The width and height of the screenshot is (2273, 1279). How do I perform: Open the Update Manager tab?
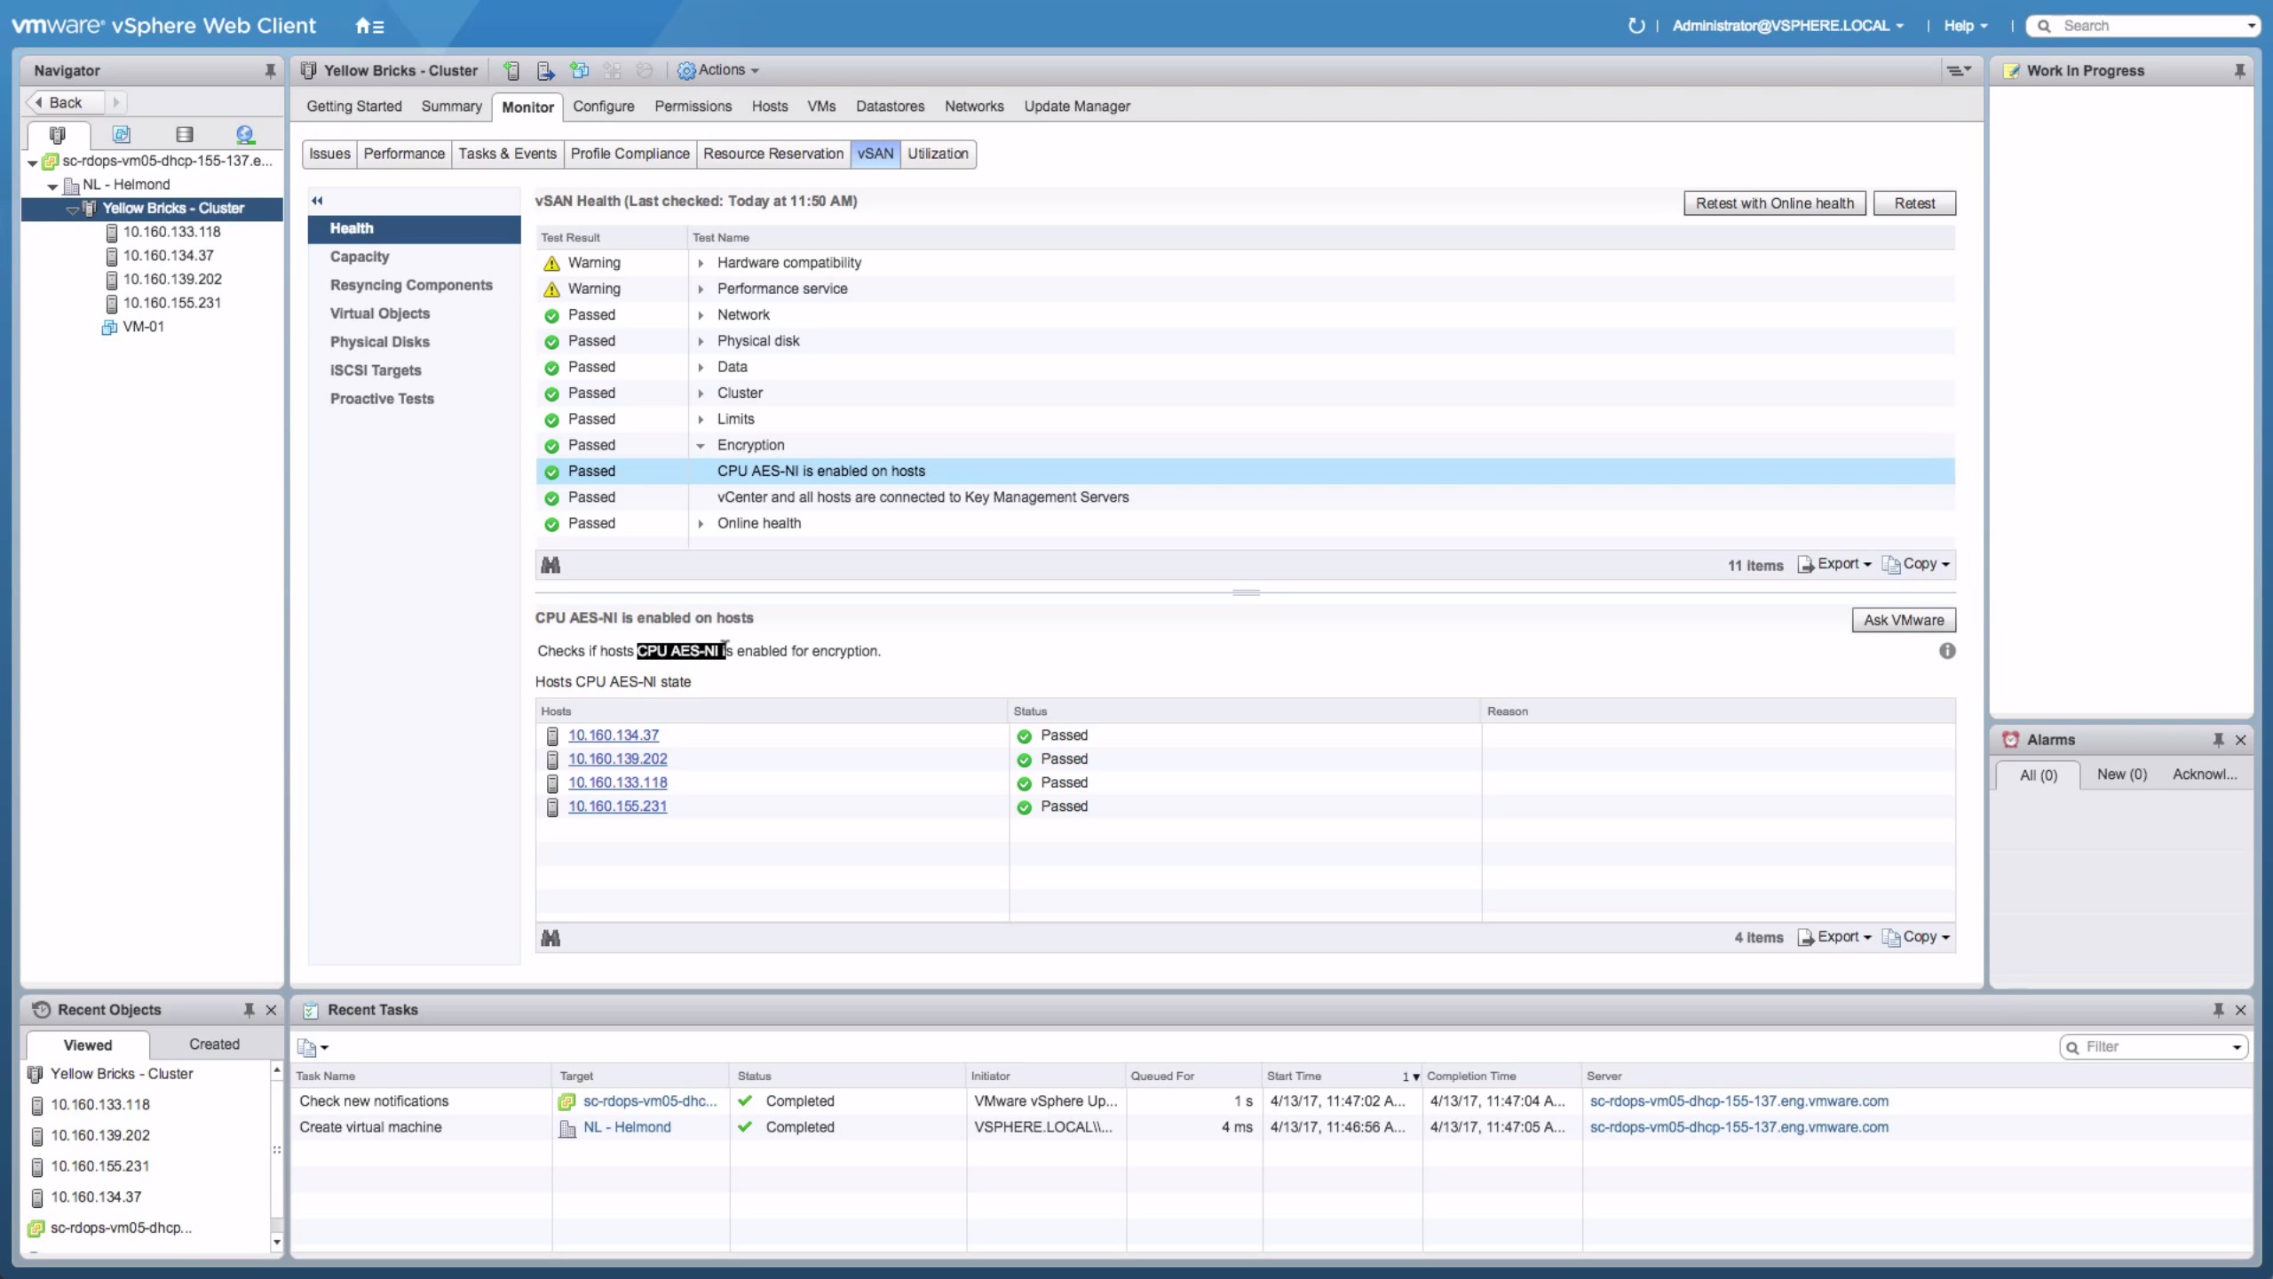click(1077, 107)
